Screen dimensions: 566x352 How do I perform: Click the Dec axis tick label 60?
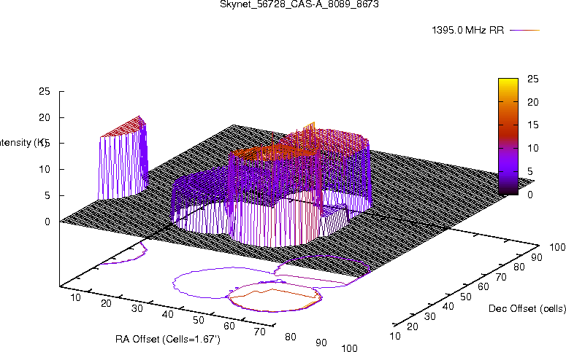(x=483, y=287)
